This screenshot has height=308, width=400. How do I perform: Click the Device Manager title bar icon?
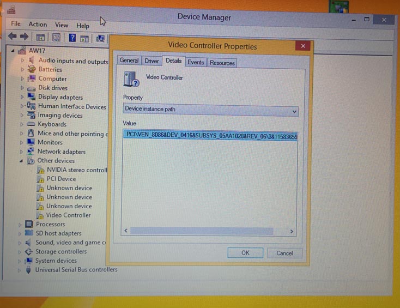click(x=11, y=10)
